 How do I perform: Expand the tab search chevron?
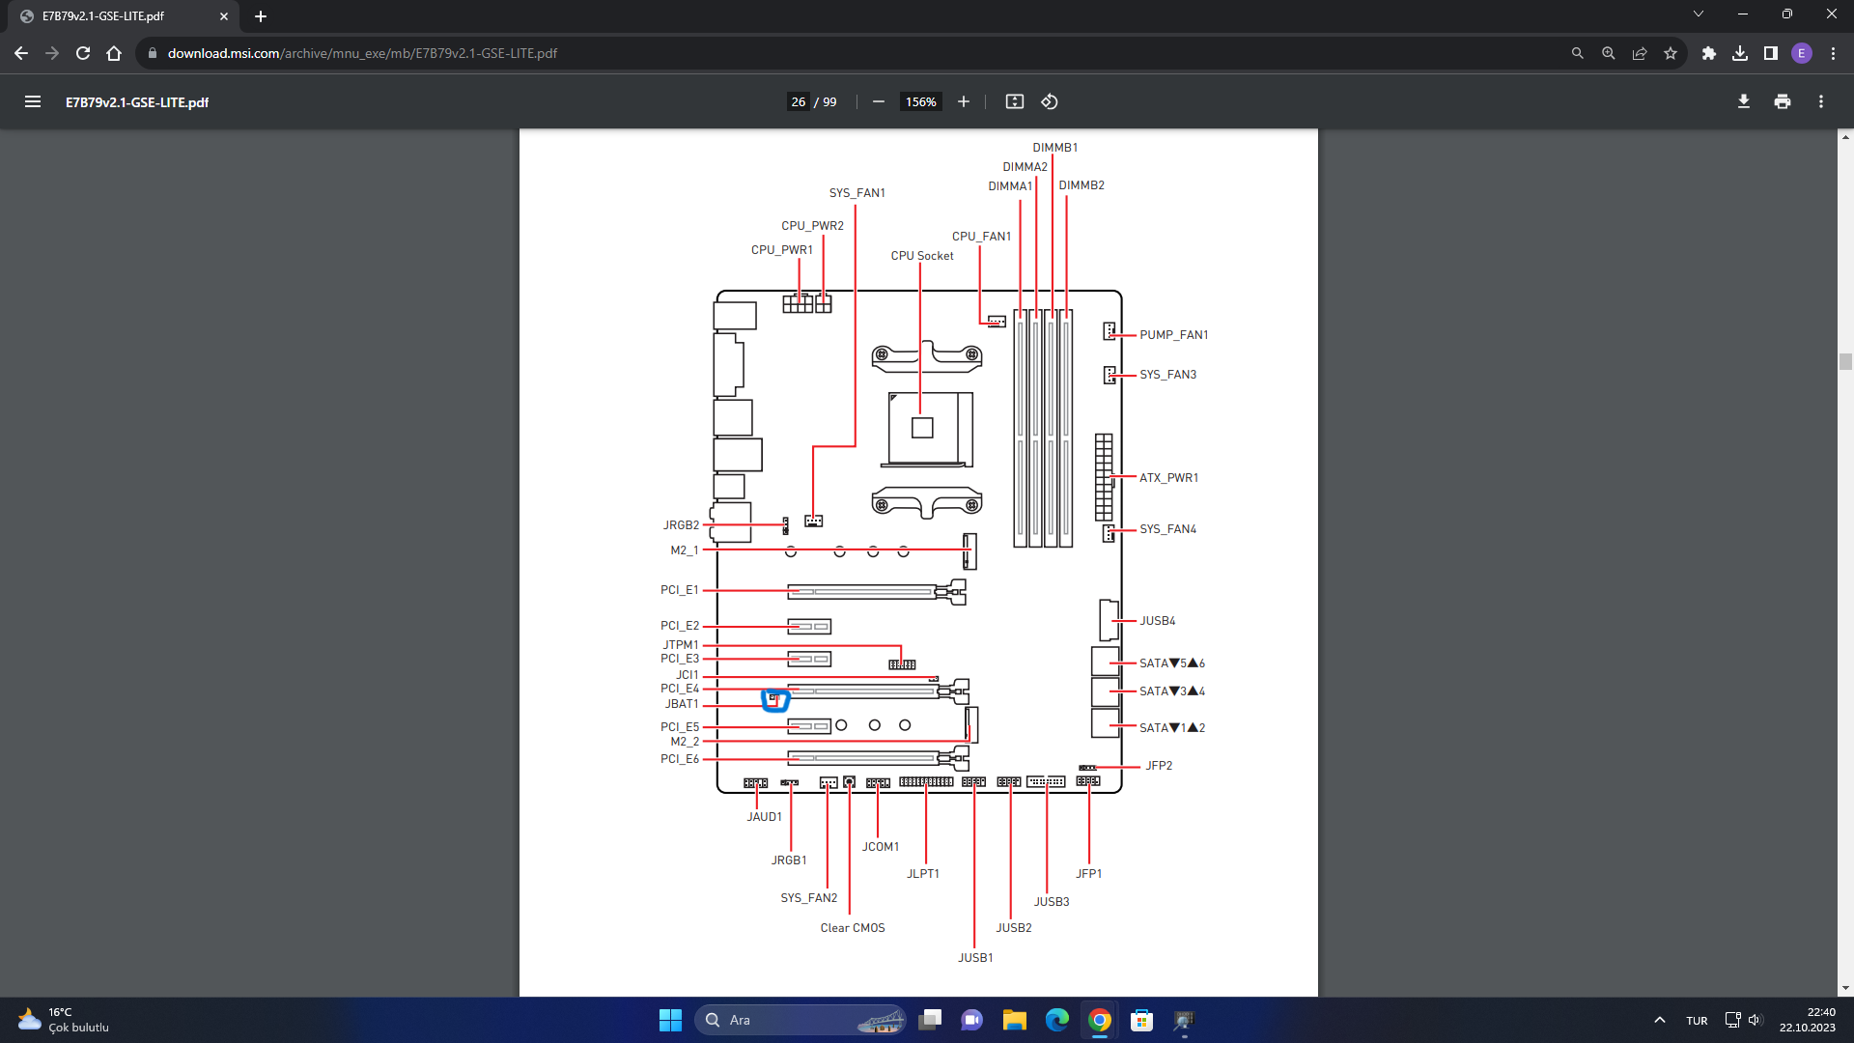point(1699,14)
